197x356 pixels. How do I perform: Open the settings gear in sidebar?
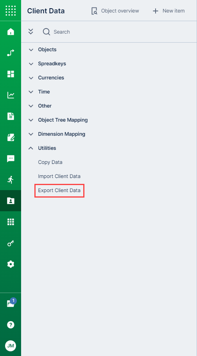click(11, 264)
